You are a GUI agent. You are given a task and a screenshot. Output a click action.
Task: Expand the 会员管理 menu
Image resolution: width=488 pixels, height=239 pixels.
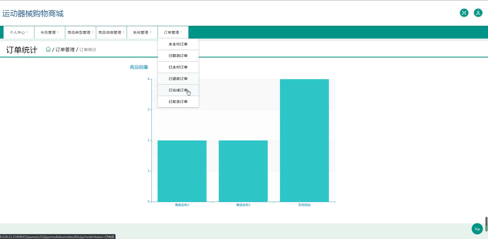point(50,32)
